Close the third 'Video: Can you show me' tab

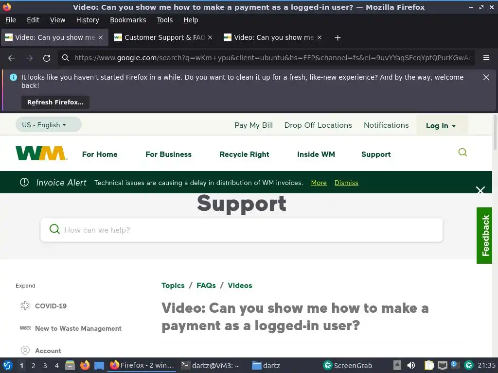tap(320, 37)
